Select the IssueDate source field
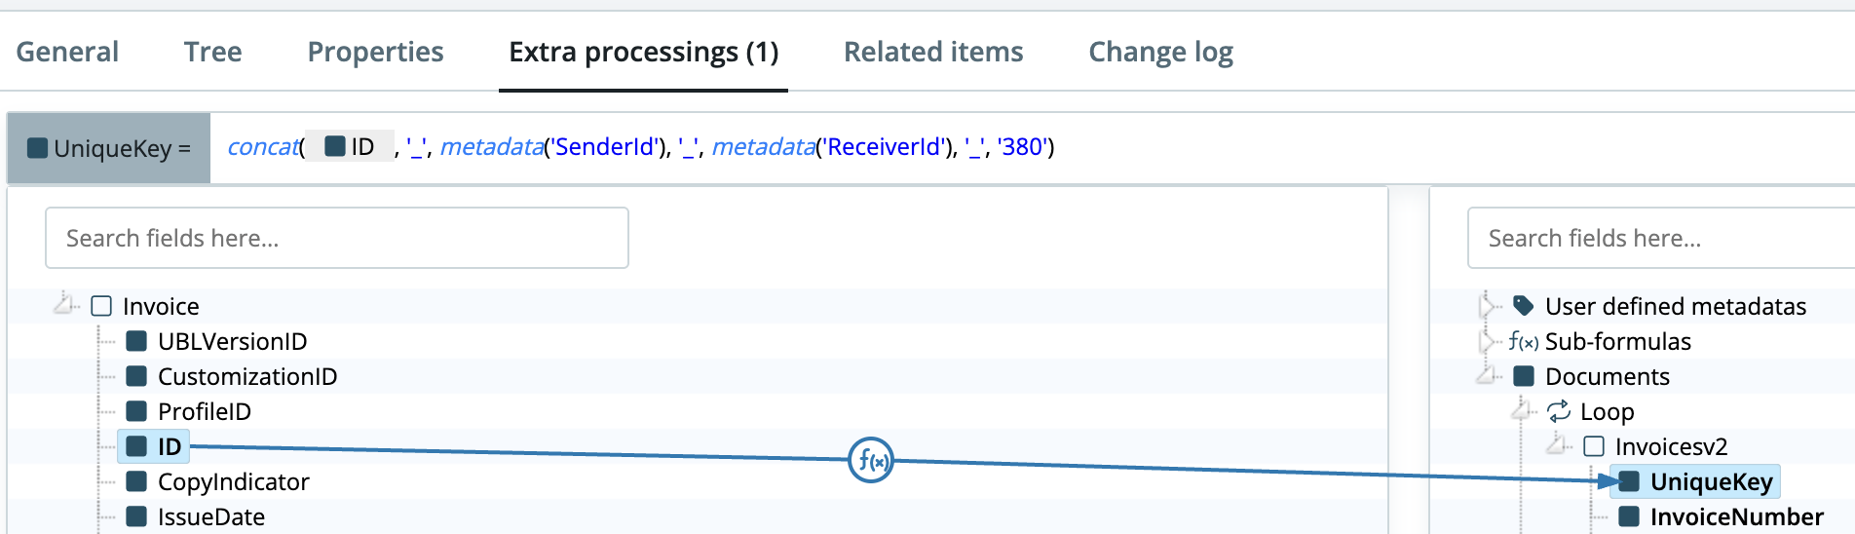The width and height of the screenshot is (1855, 534). point(210,516)
